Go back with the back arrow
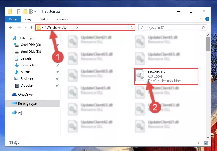 (x=11, y=27)
